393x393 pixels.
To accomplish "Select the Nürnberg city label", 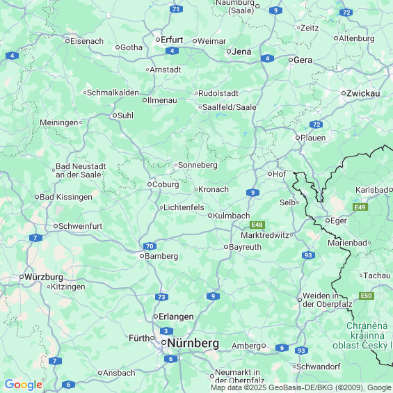I will click(x=193, y=343).
